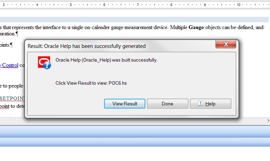Click View Result button
This screenshot has height=161, width=270.
tap(125, 104)
